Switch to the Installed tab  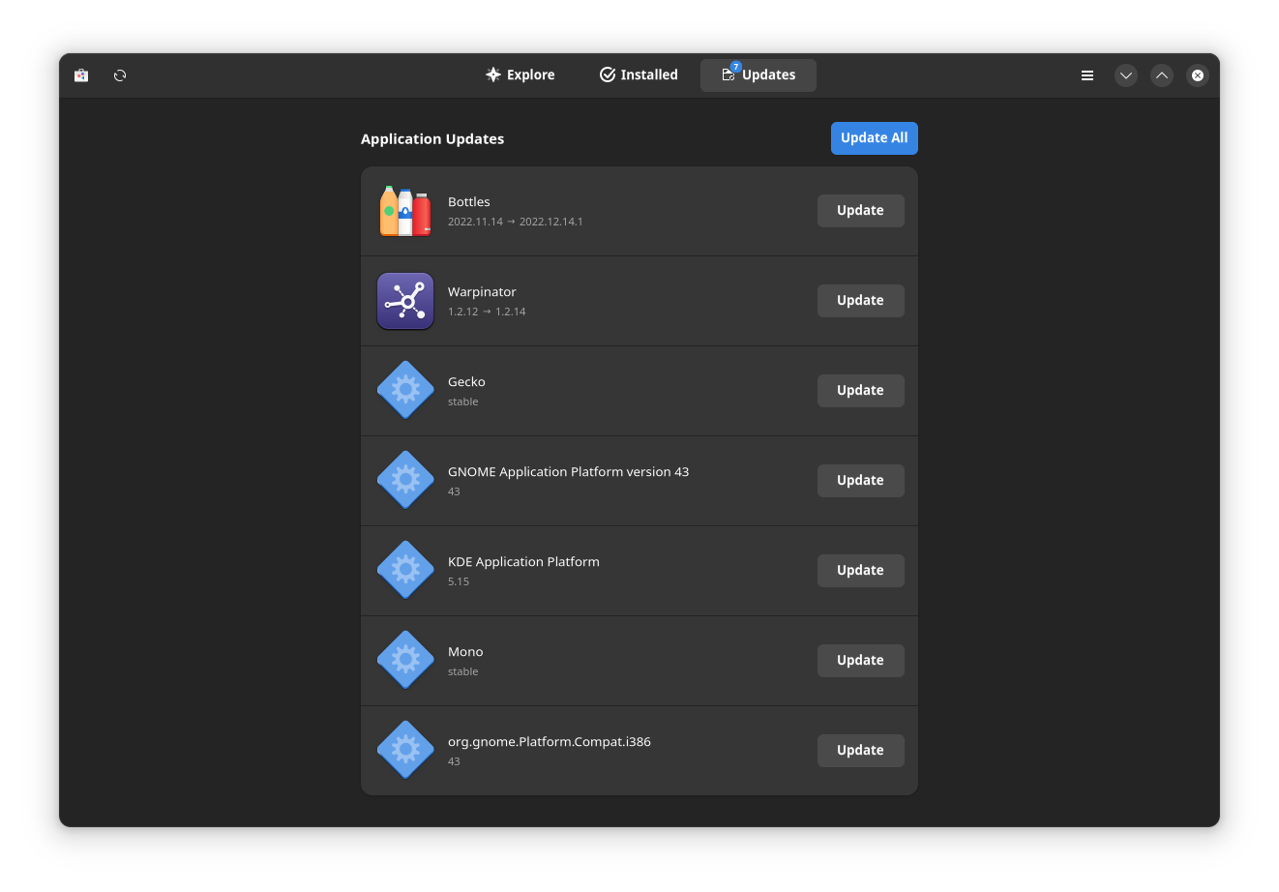(639, 75)
